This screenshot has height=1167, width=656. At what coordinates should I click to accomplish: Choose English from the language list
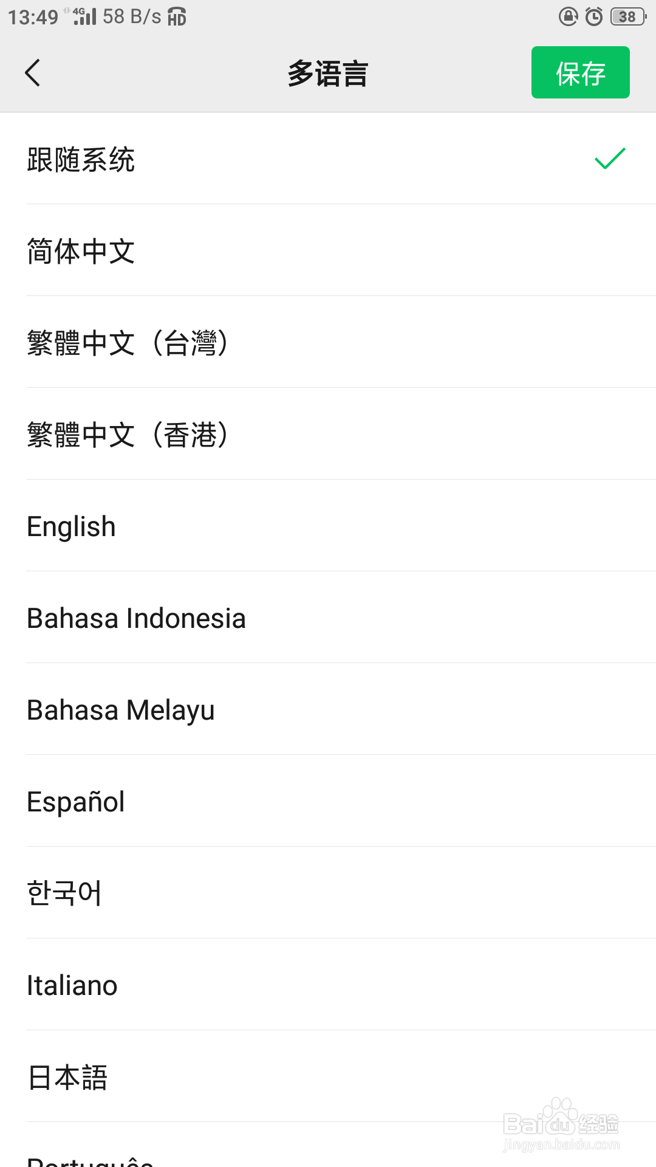tap(72, 526)
